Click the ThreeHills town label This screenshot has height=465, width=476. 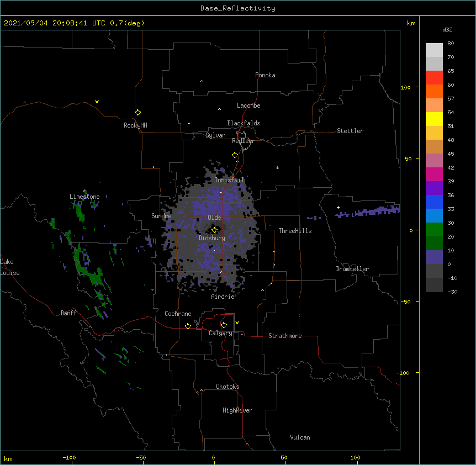295,231
